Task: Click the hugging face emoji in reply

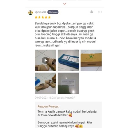Action: 81,126
